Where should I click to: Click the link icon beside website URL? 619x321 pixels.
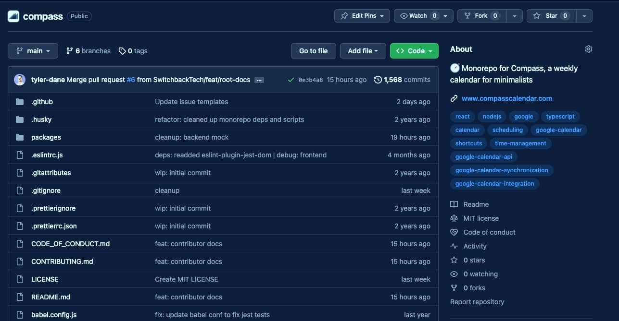tap(454, 98)
